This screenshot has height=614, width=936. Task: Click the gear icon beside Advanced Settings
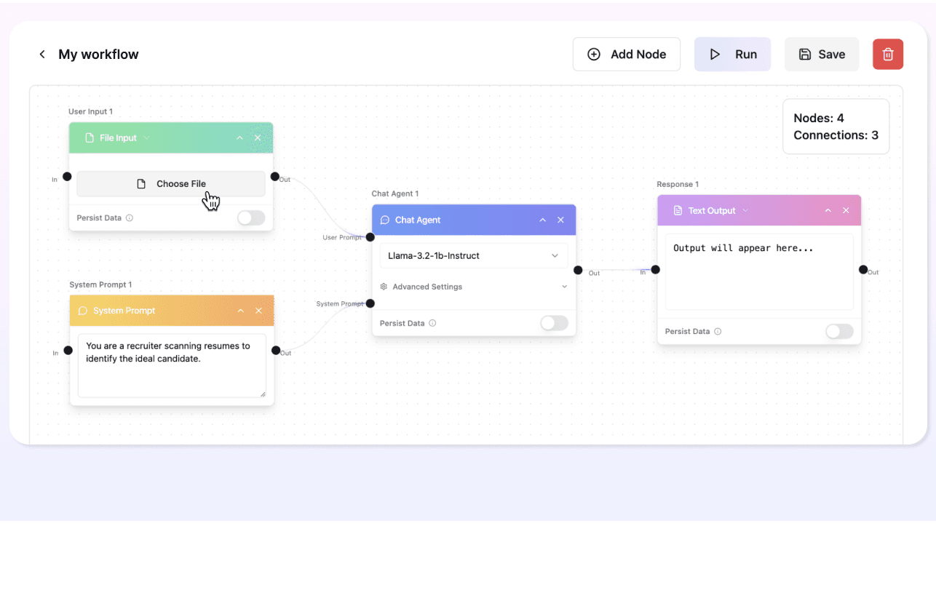tap(384, 287)
